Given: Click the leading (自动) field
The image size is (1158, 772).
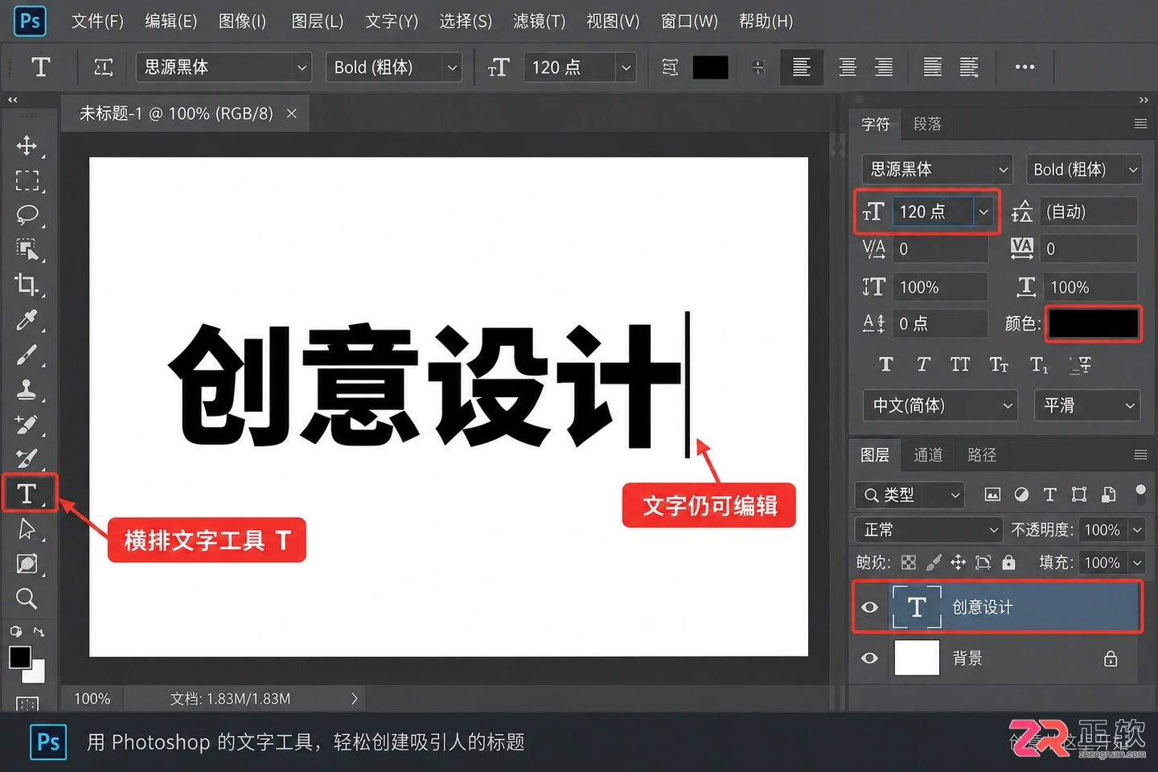Looking at the screenshot, I should (x=1088, y=211).
